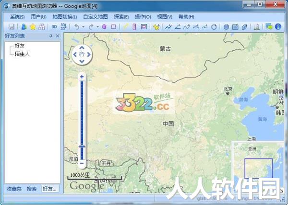Select the 陌生人 tree node
288x205 pixels.
[x=22, y=54]
